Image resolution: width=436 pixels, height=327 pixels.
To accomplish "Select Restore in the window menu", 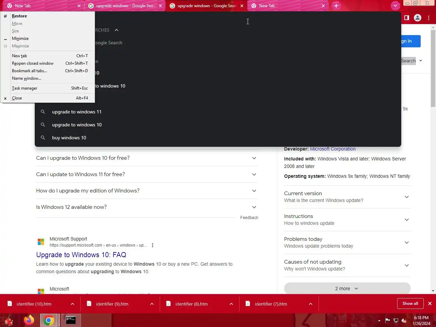I will pos(48,16).
